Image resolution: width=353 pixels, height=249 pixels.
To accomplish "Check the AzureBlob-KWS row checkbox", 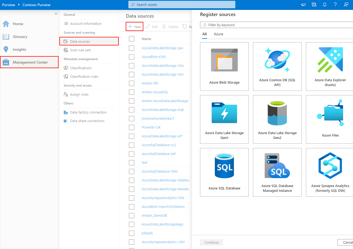I will 131,57.
